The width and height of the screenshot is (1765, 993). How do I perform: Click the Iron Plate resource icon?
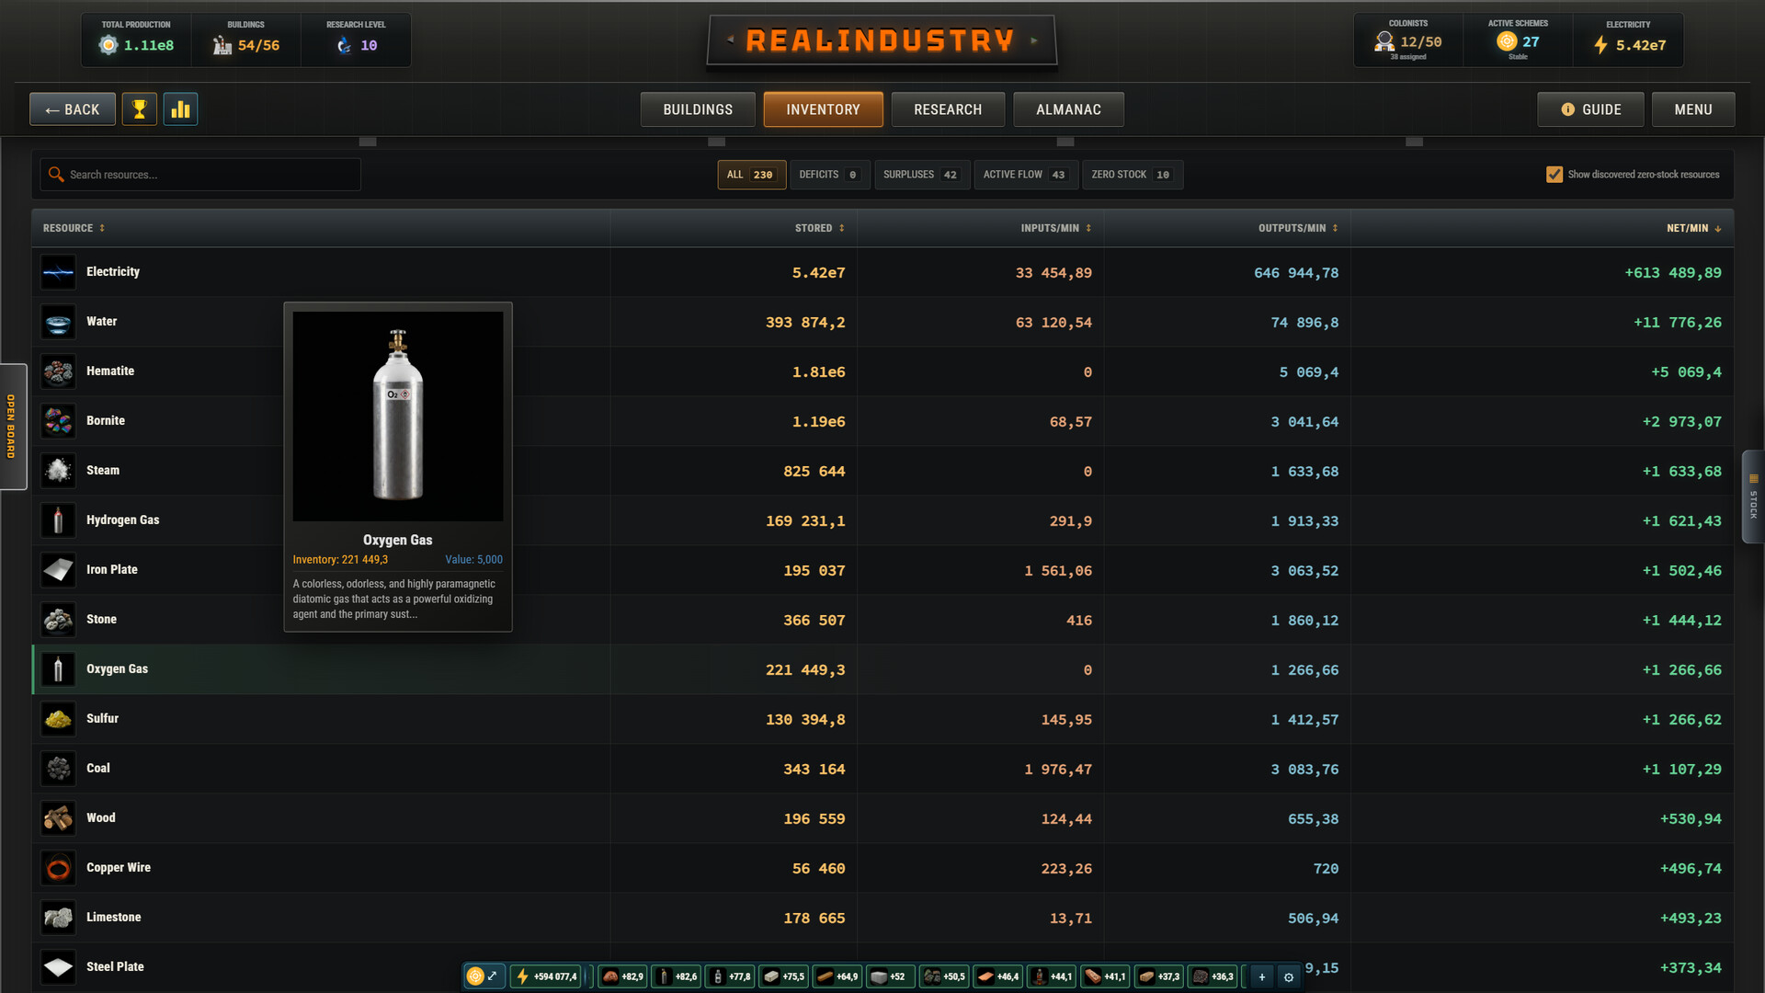click(58, 570)
